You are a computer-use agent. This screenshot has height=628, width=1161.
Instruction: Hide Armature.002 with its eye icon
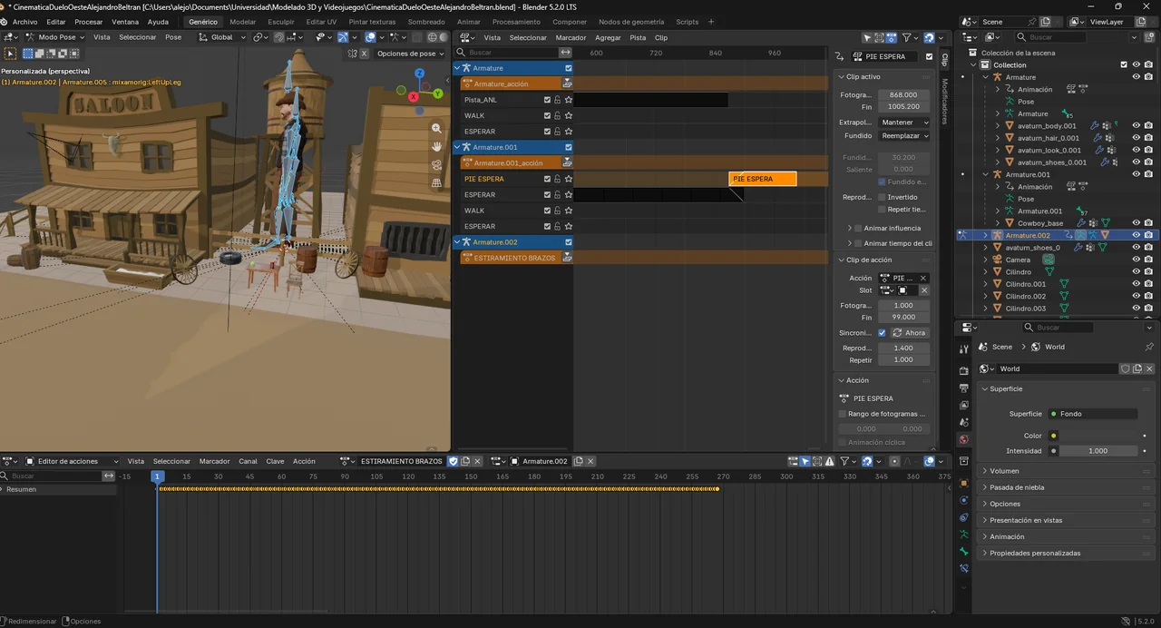(1136, 235)
